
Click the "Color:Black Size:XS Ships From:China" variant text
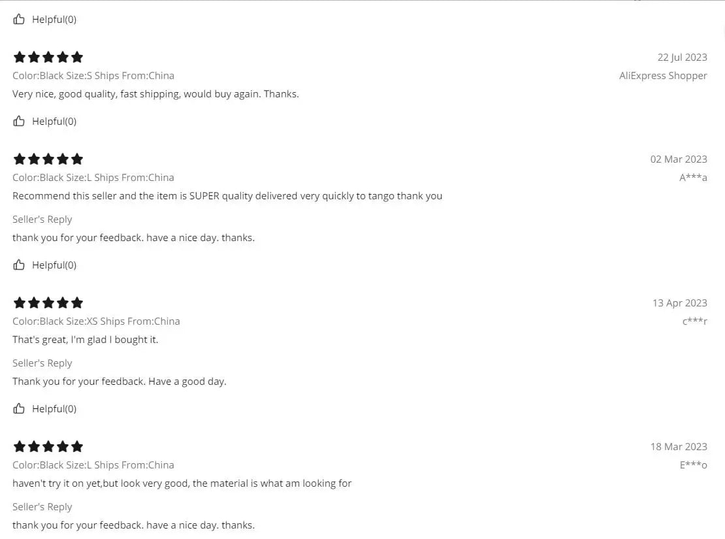[x=96, y=321]
